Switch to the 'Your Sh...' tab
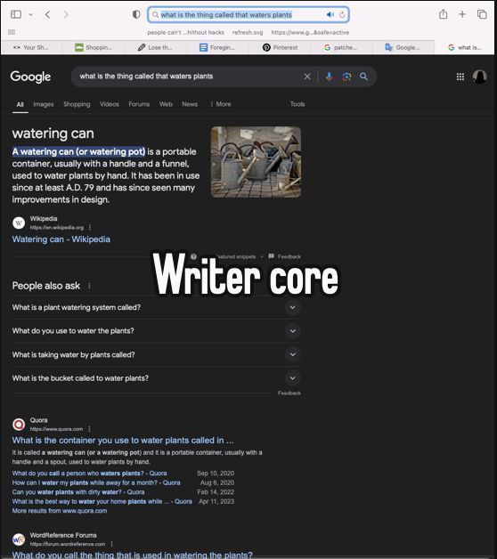 coord(31,47)
